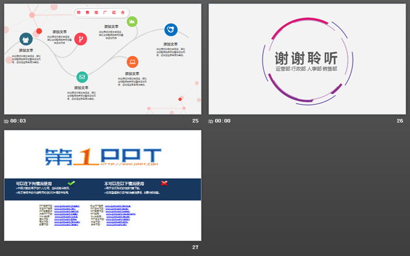Click the green checkmark on slide 27
The height and width of the screenshot is (256, 410).
tap(71, 183)
